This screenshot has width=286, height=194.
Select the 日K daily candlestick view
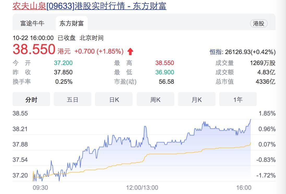[x=114, y=99]
